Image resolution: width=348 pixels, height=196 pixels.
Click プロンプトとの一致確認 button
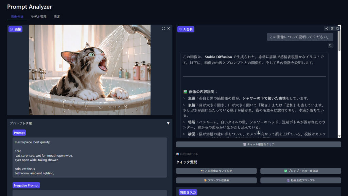point(300,171)
